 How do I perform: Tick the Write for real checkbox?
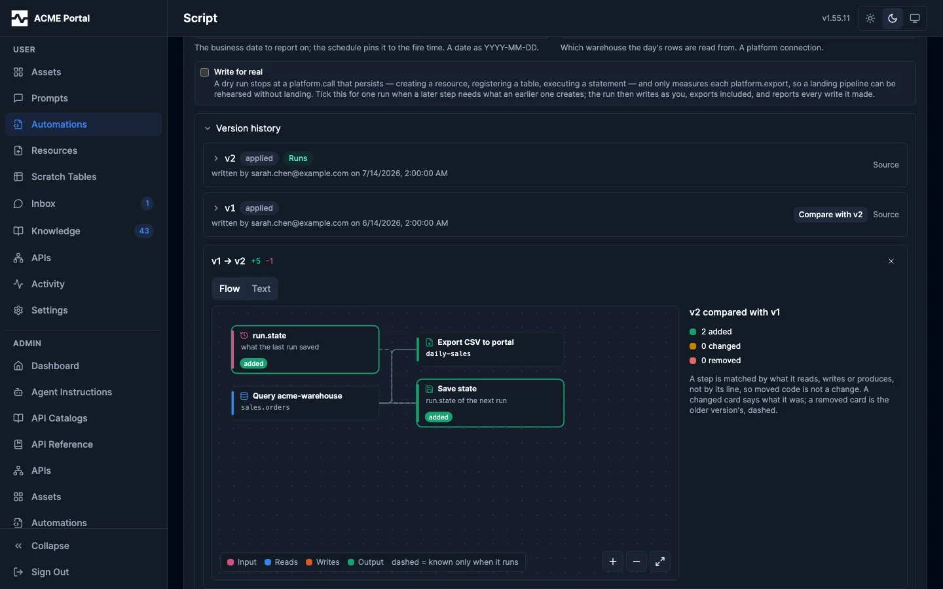tap(205, 72)
